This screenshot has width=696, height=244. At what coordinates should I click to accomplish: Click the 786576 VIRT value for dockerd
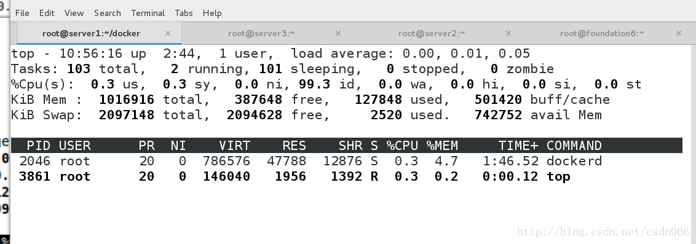point(227,161)
